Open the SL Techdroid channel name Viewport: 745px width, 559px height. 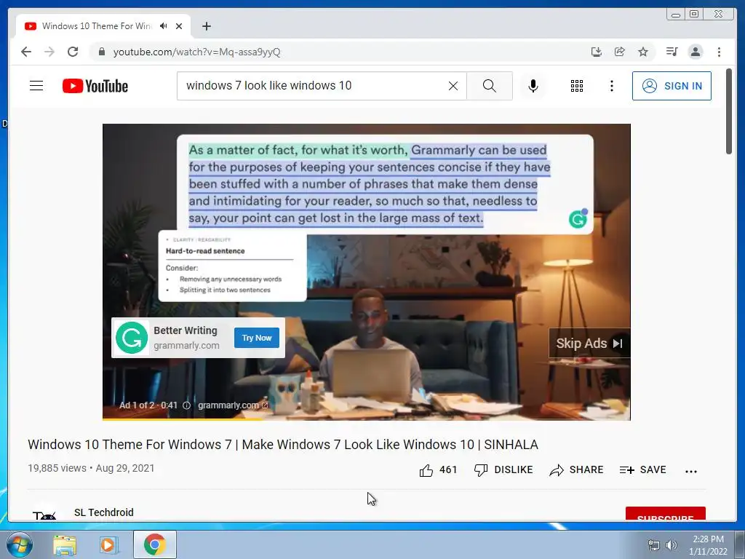point(104,512)
